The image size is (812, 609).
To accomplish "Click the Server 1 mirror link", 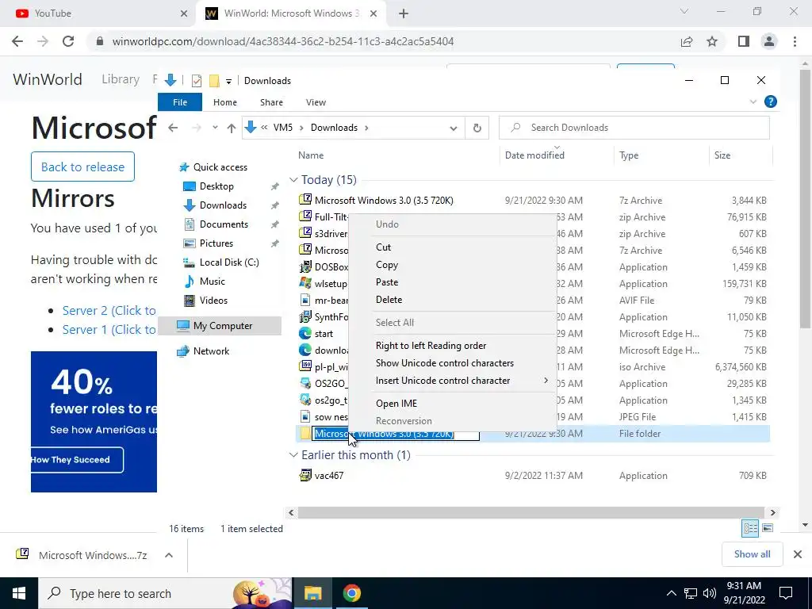I will click(109, 330).
